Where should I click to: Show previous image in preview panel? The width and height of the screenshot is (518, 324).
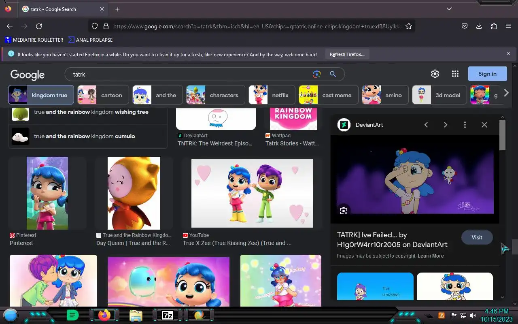tap(426, 125)
